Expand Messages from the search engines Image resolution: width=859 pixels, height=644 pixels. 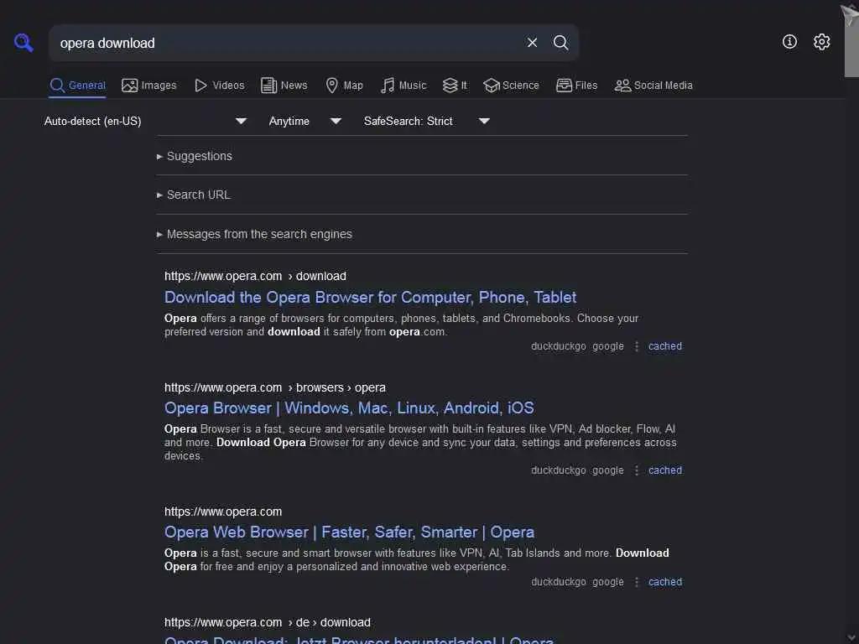click(254, 235)
